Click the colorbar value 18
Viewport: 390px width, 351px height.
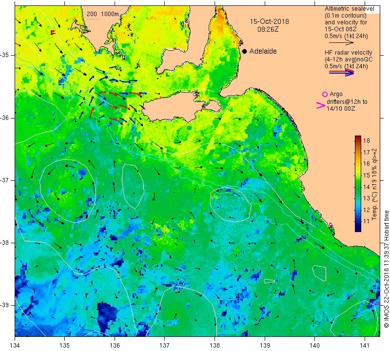(x=367, y=140)
